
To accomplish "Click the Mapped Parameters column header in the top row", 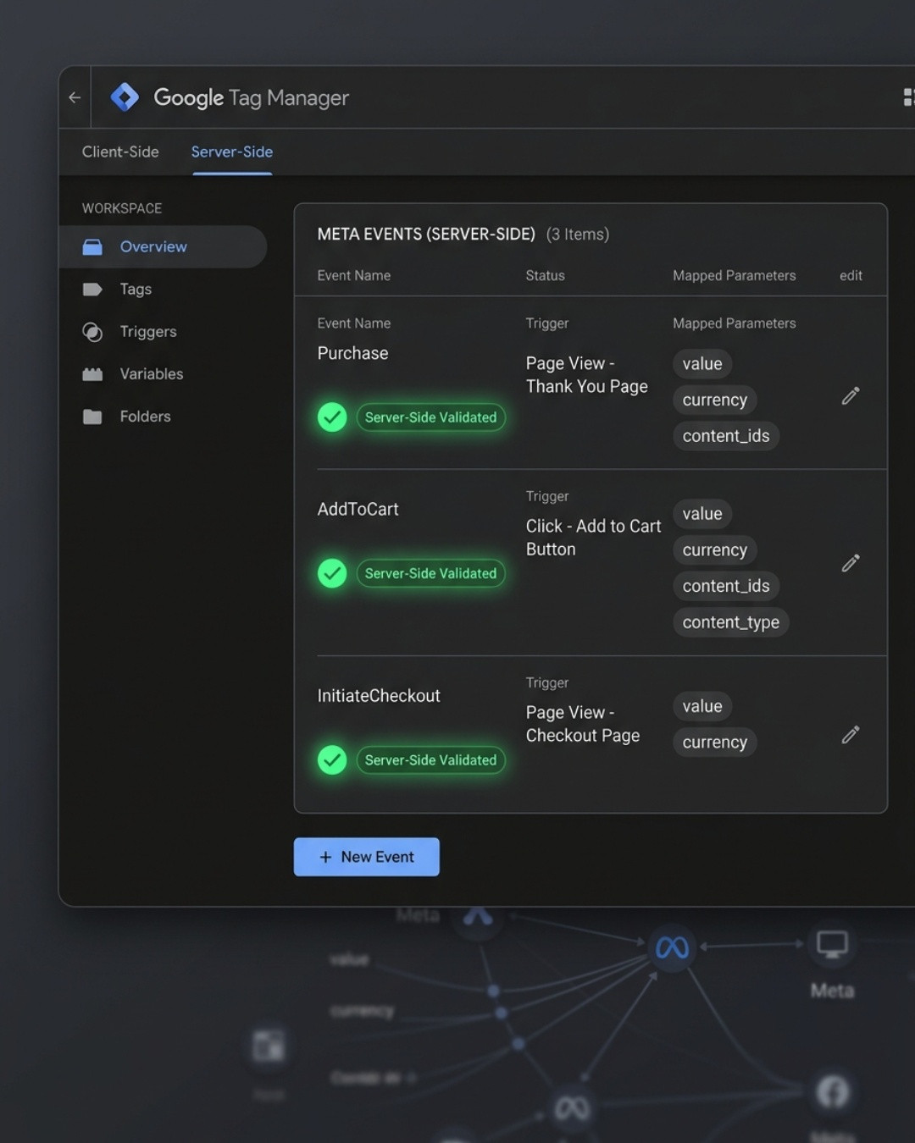I will (x=735, y=275).
